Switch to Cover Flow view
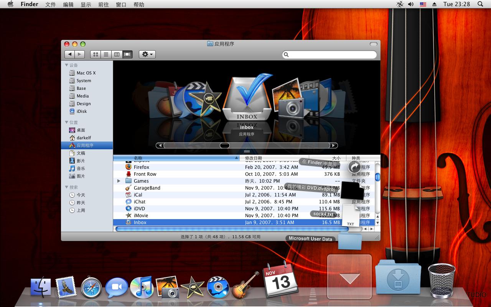491x307 pixels. (x=127, y=54)
